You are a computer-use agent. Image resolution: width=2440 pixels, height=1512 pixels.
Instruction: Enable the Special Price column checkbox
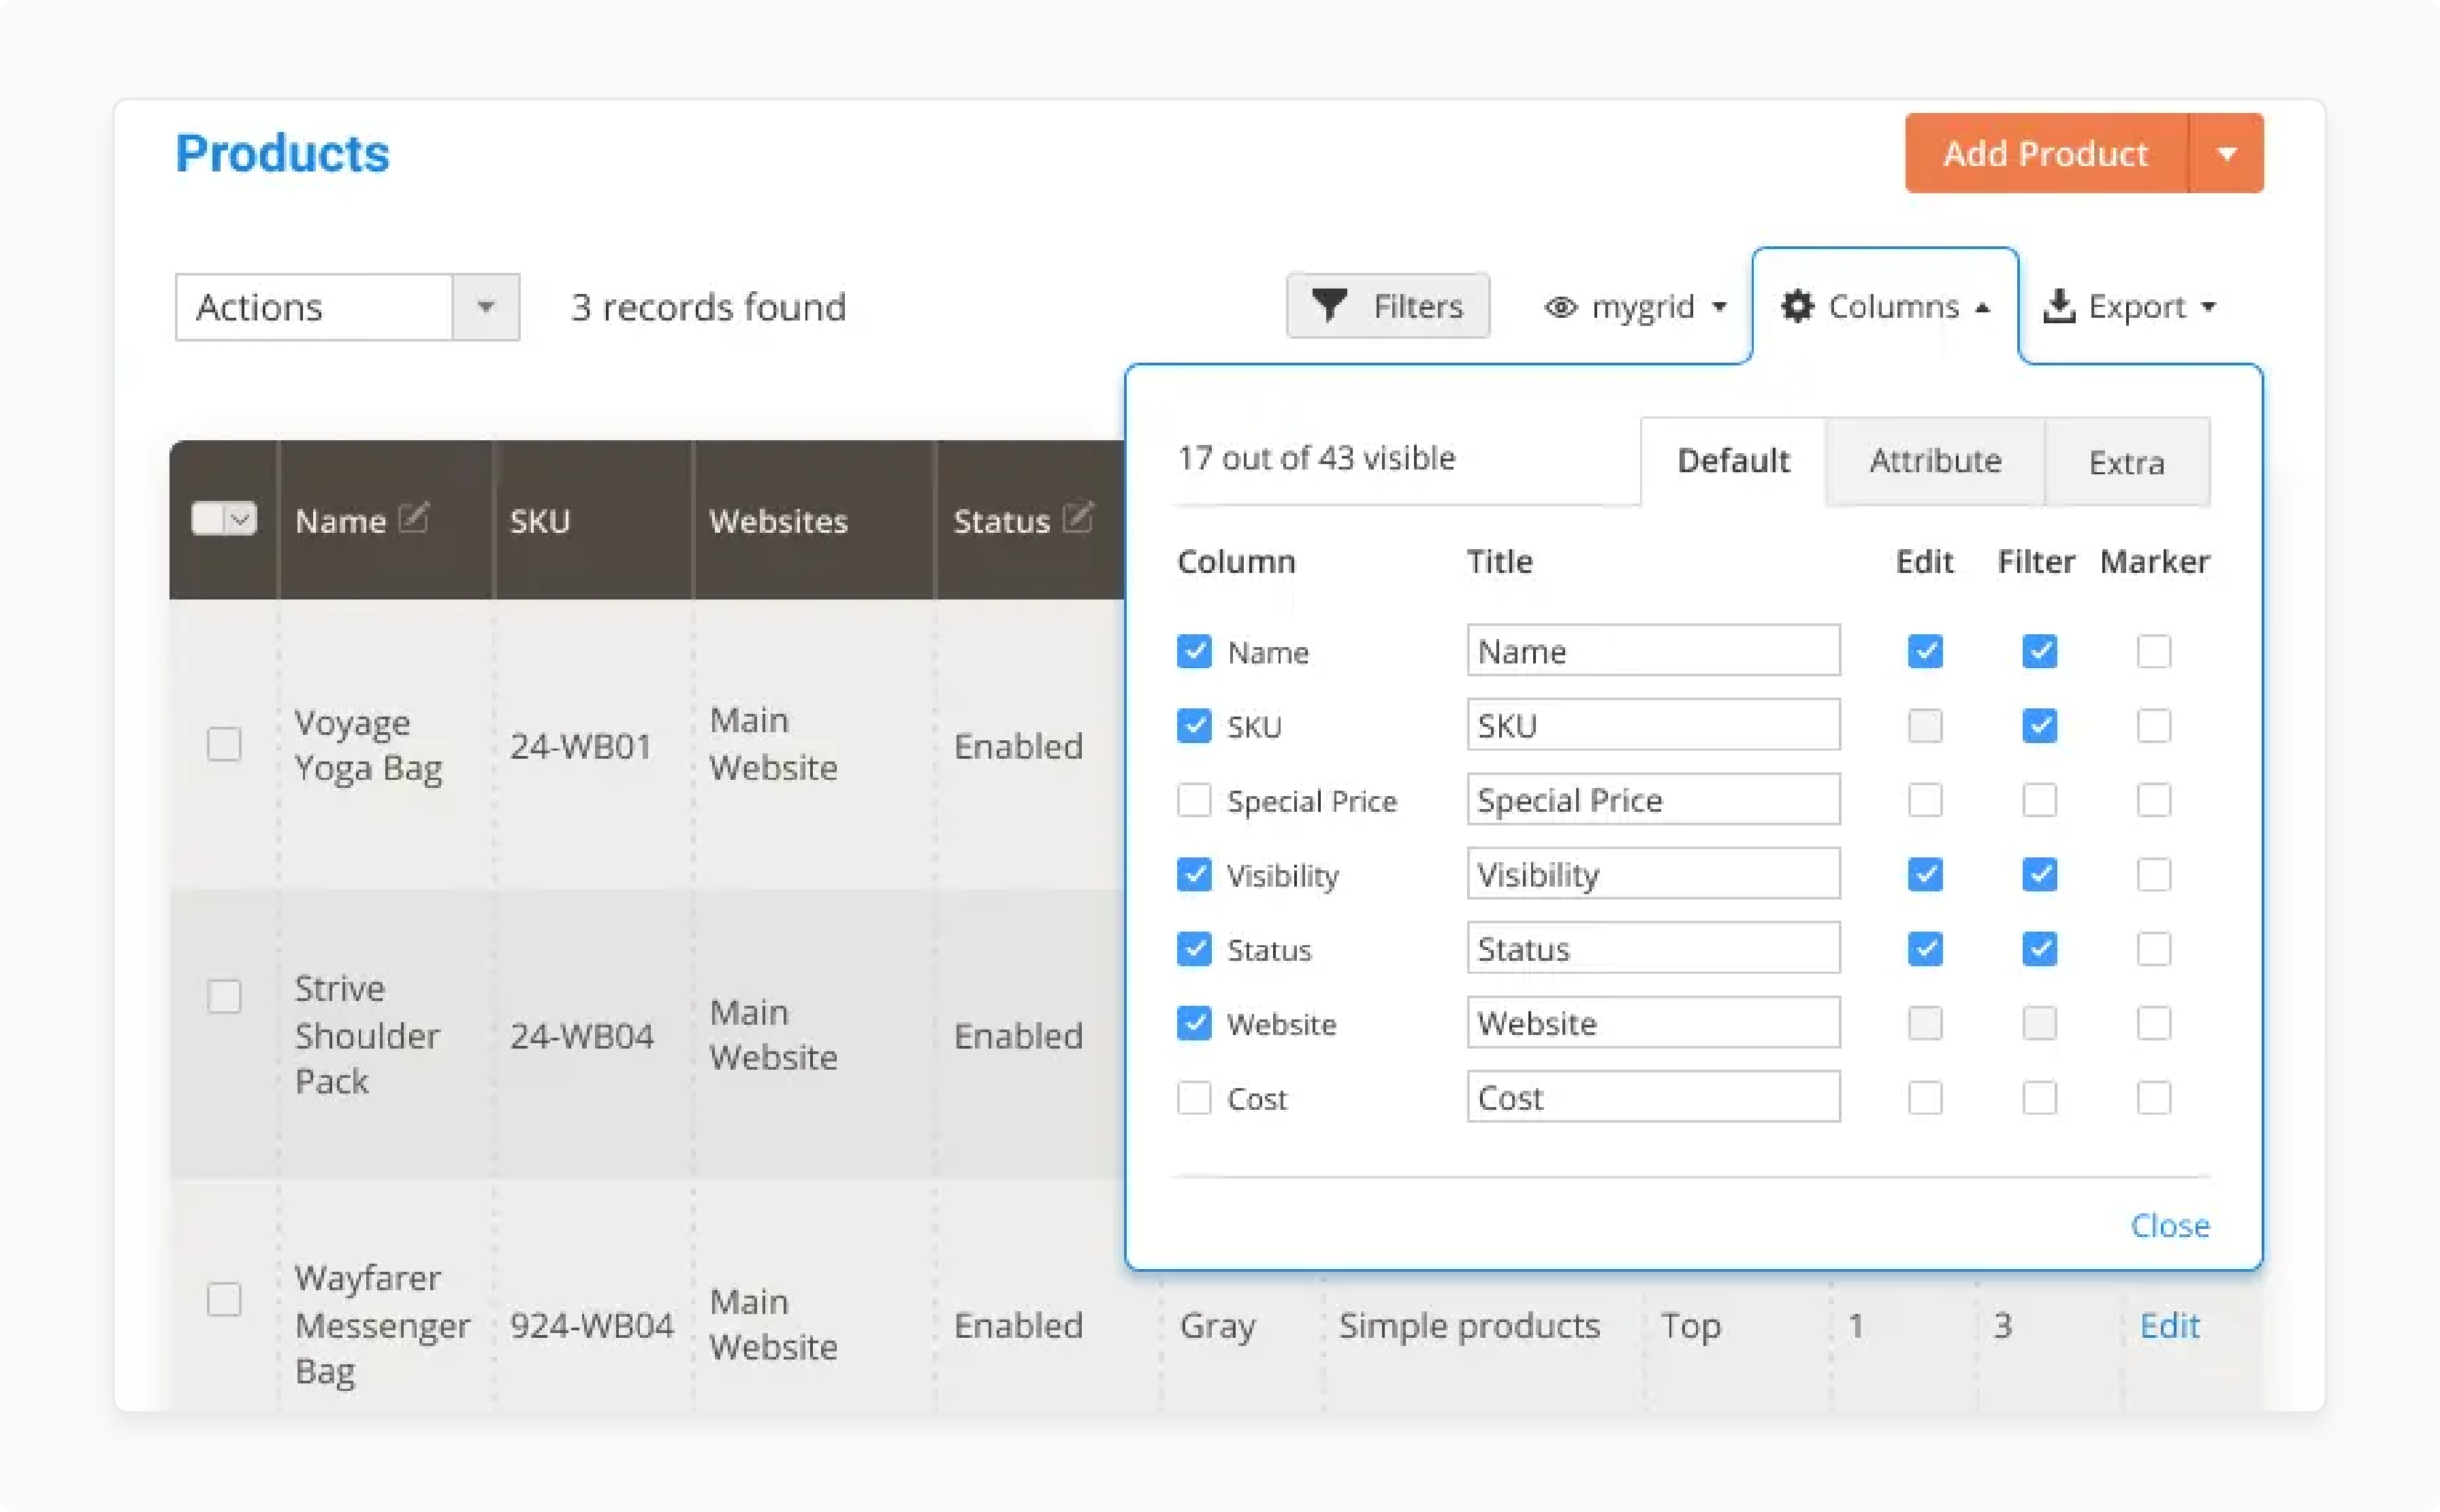(1193, 800)
